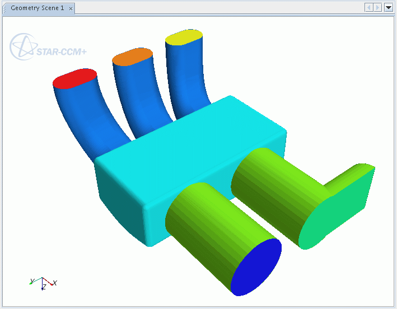Click the red inlet cap surface
The height and width of the screenshot is (309, 397).
click(74, 78)
